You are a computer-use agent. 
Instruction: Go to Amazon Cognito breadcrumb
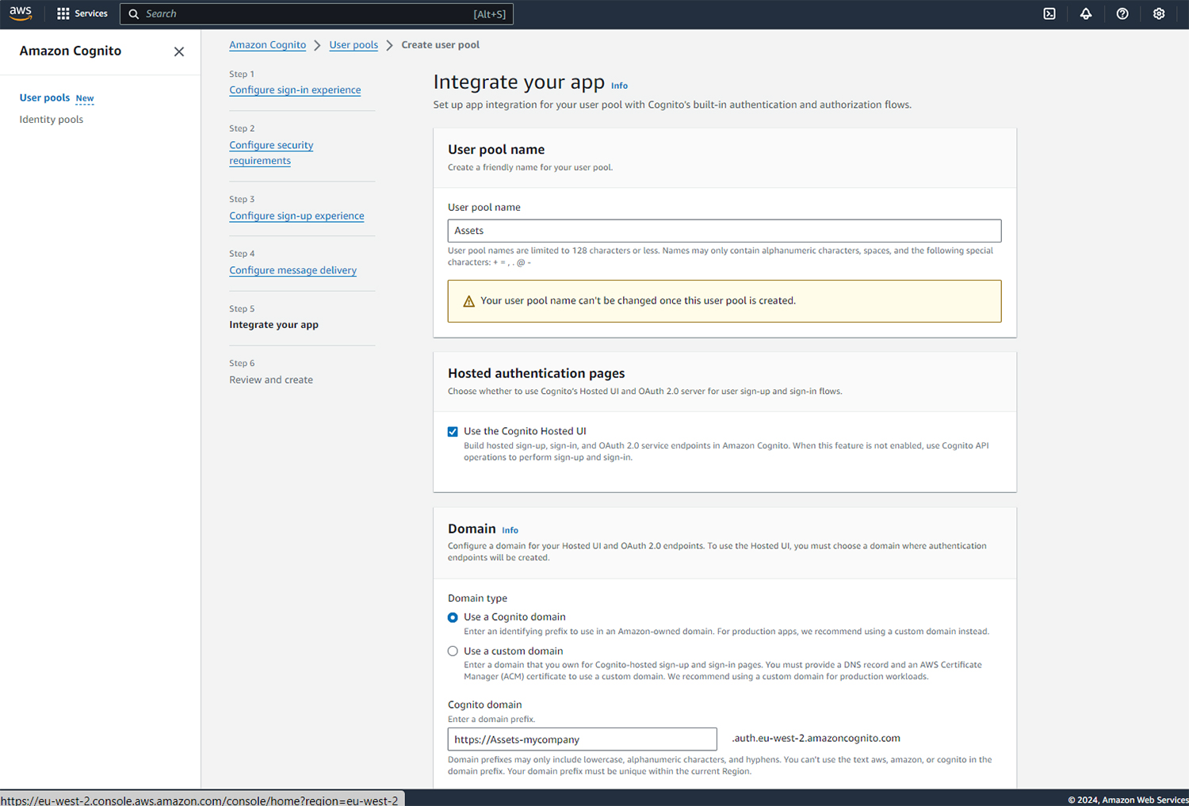click(268, 45)
